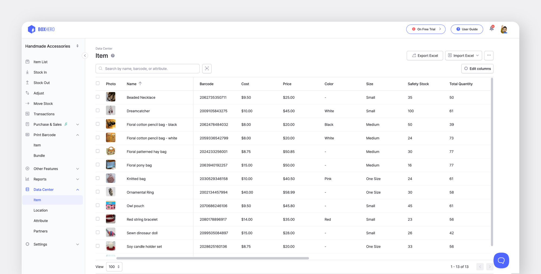Open the Owl pouch photo thumbnail

click(110, 205)
